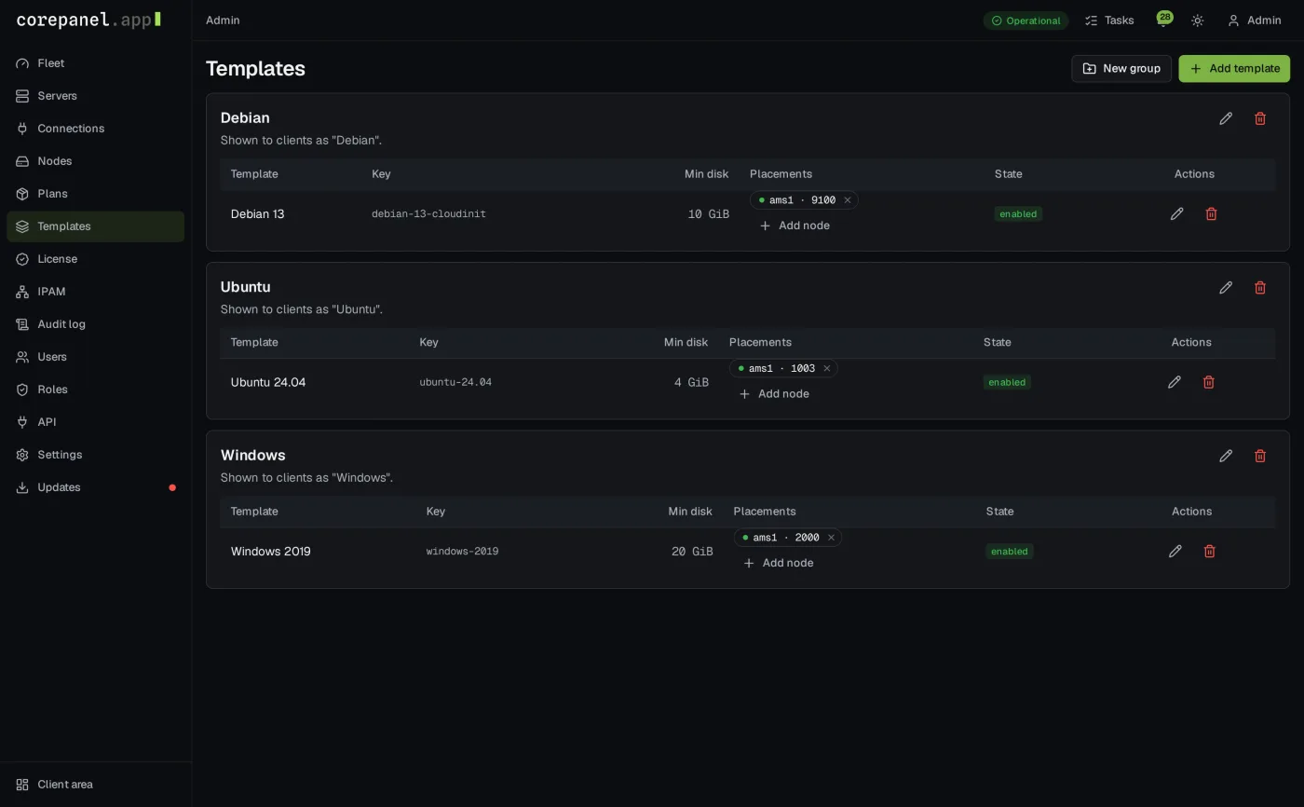
Task: Toggle the light/dark theme sun icon
Action: pos(1198,21)
